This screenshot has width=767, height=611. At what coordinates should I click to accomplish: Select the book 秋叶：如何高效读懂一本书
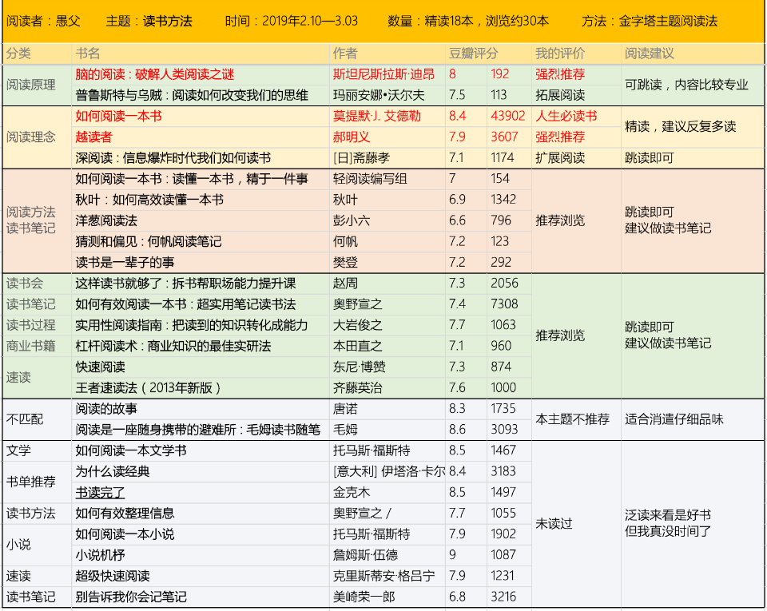tap(149, 200)
